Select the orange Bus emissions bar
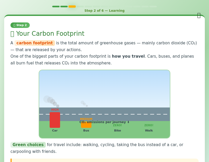The width and height of the screenshot is (209, 162). coord(86,125)
